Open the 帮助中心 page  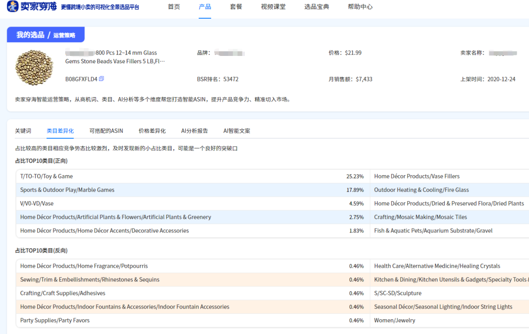click(360, 7)
